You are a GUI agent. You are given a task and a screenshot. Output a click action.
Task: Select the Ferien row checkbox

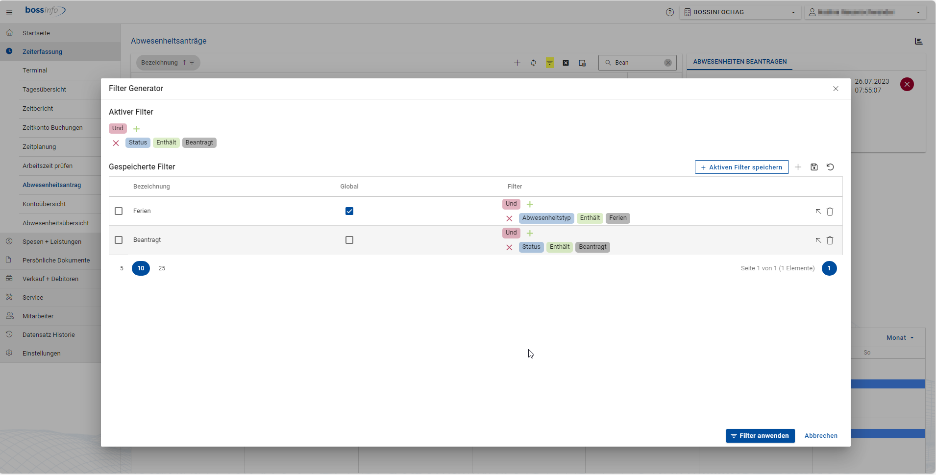[x=119, y=211]
